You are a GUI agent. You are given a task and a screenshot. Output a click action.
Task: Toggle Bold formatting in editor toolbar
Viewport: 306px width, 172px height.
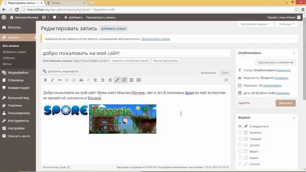[45, 80]
